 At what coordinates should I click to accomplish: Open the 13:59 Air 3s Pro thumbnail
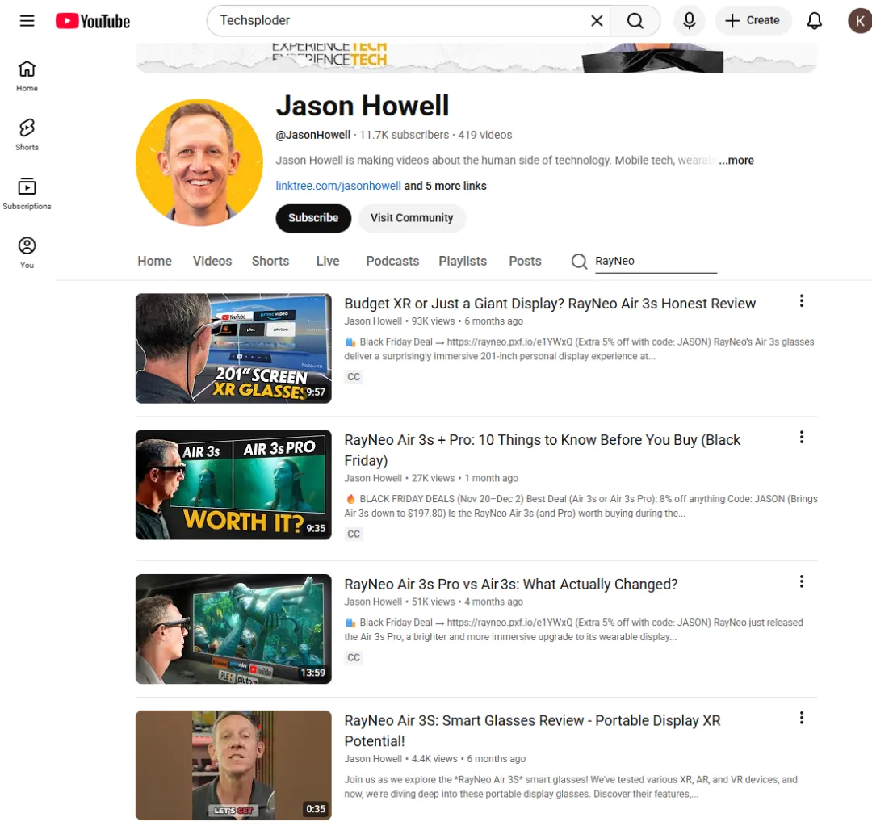[x=233, y=628]
